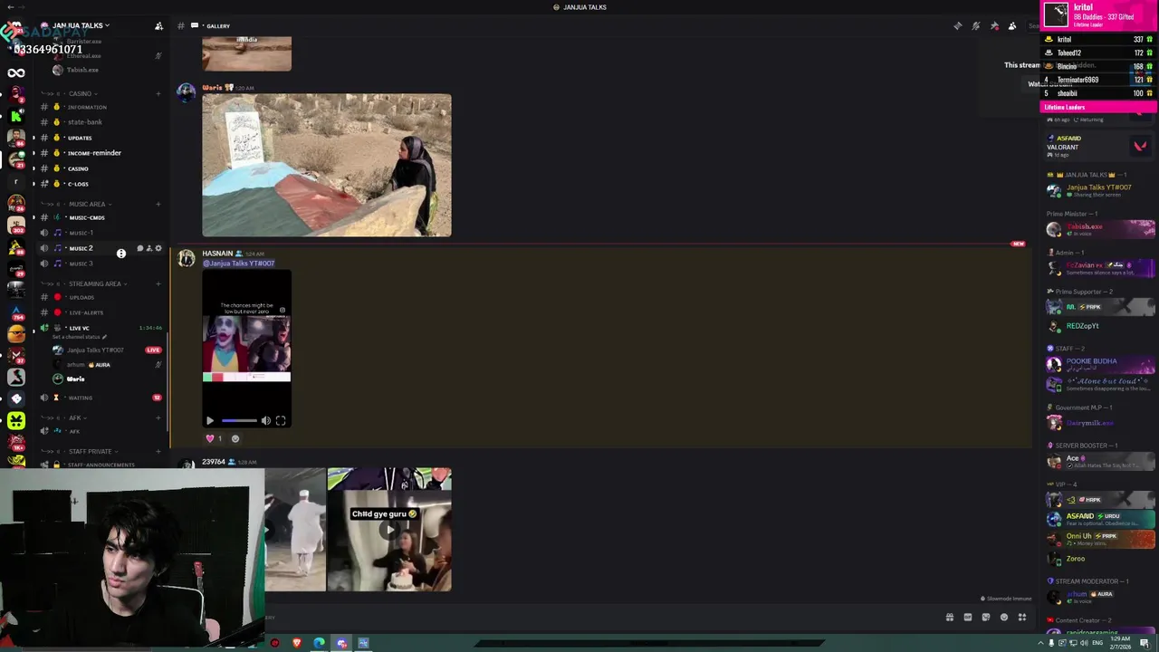Seek on the HASNAIN video progress bar
The height and width of the screenshot is (652, 1159).
coord(239,420)
